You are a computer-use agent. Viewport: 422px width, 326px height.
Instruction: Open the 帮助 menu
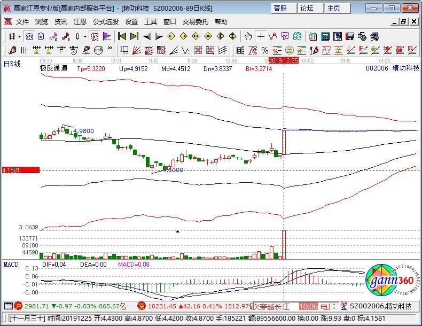tap(221, 22)
